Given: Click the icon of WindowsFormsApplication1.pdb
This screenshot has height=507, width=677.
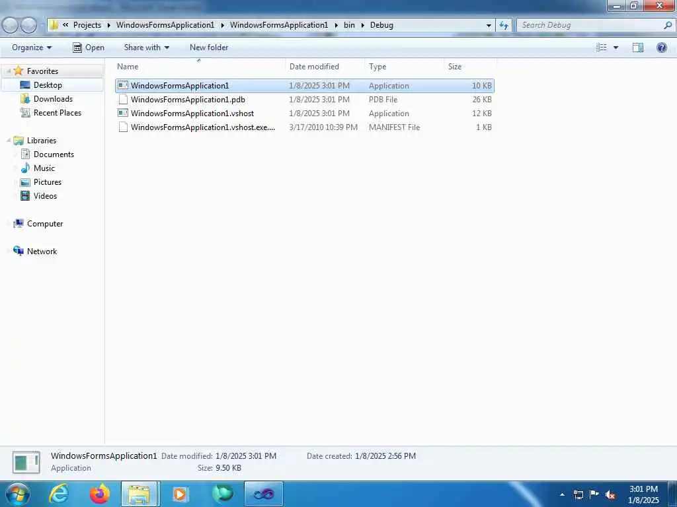Looking at the screenshot, I should pos(123,100).
